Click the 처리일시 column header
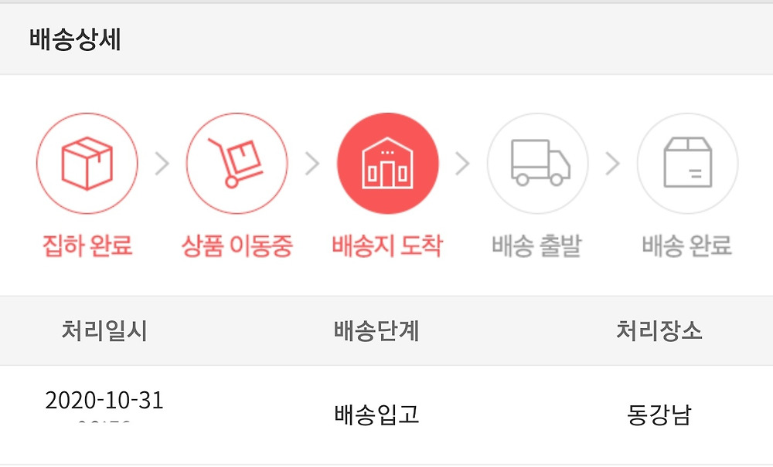The height and width of the screenshot is (467, 773). pyautogui.click(x=104, y=331)
